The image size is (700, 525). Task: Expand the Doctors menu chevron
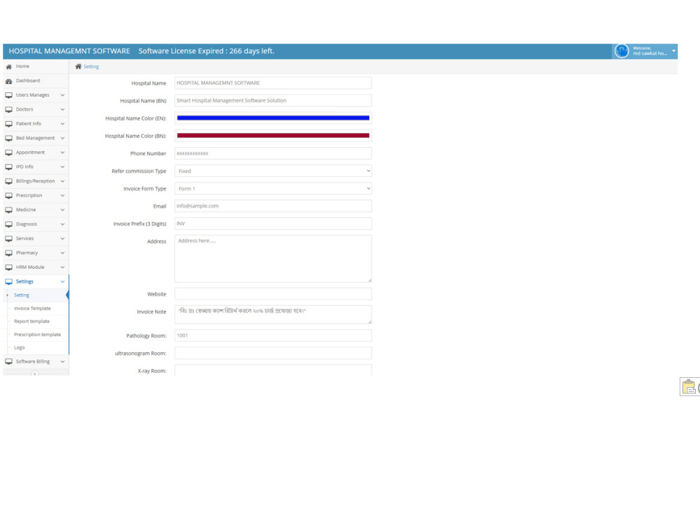coord(62,109)
